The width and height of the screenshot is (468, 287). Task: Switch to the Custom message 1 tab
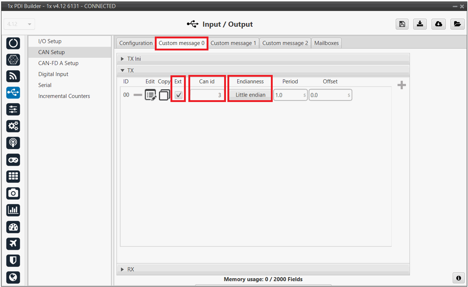click(233, 43)
